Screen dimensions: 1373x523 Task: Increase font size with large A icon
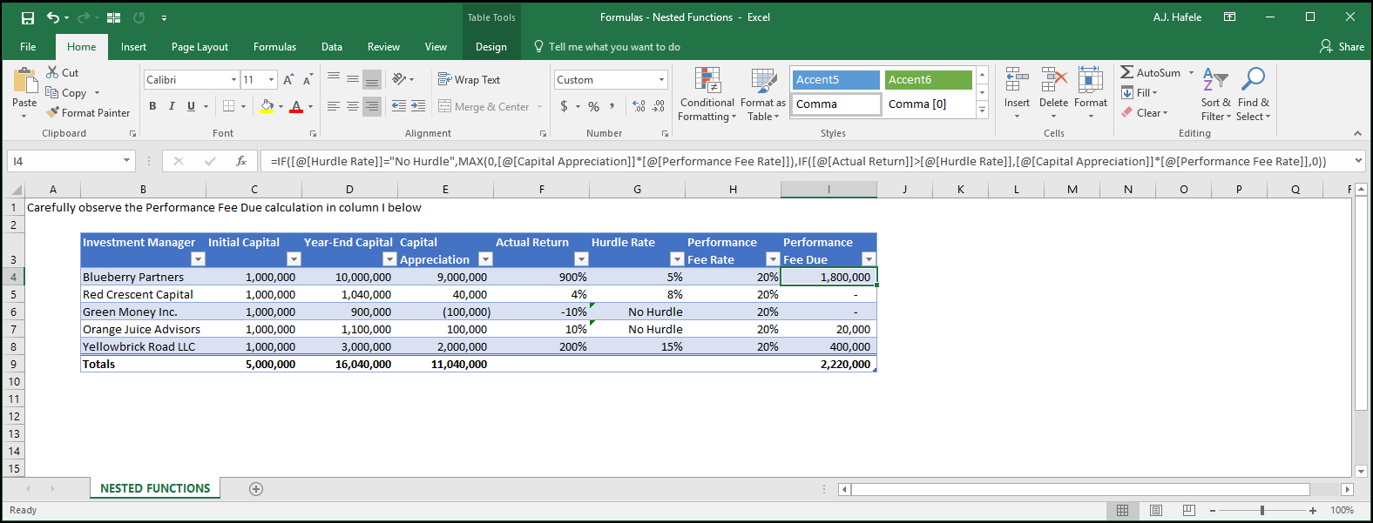(288, 79)
